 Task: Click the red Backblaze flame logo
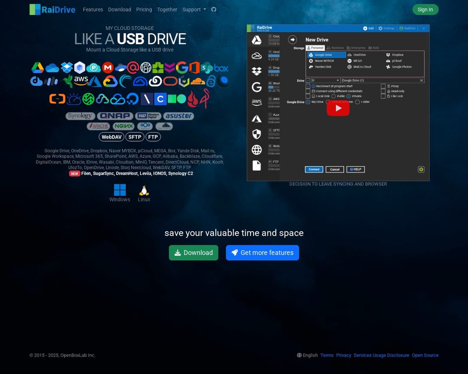[x=192, y=99]
